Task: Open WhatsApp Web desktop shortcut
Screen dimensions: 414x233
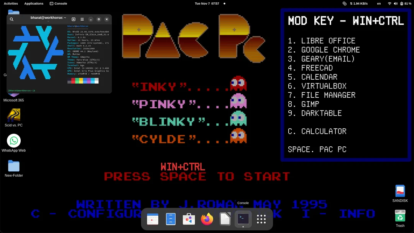Action: coord(14,141)
